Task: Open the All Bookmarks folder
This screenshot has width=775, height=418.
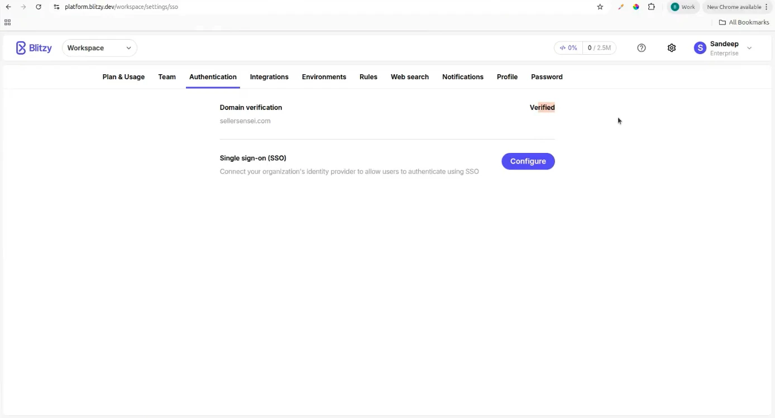Action: point(744,22)
